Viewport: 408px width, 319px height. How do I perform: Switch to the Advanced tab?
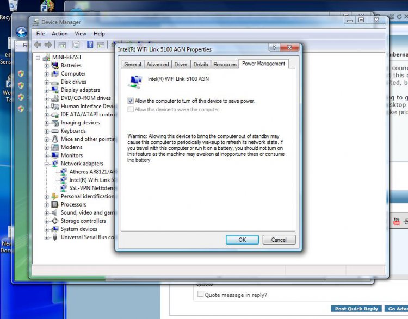click(x=158, y=65)
